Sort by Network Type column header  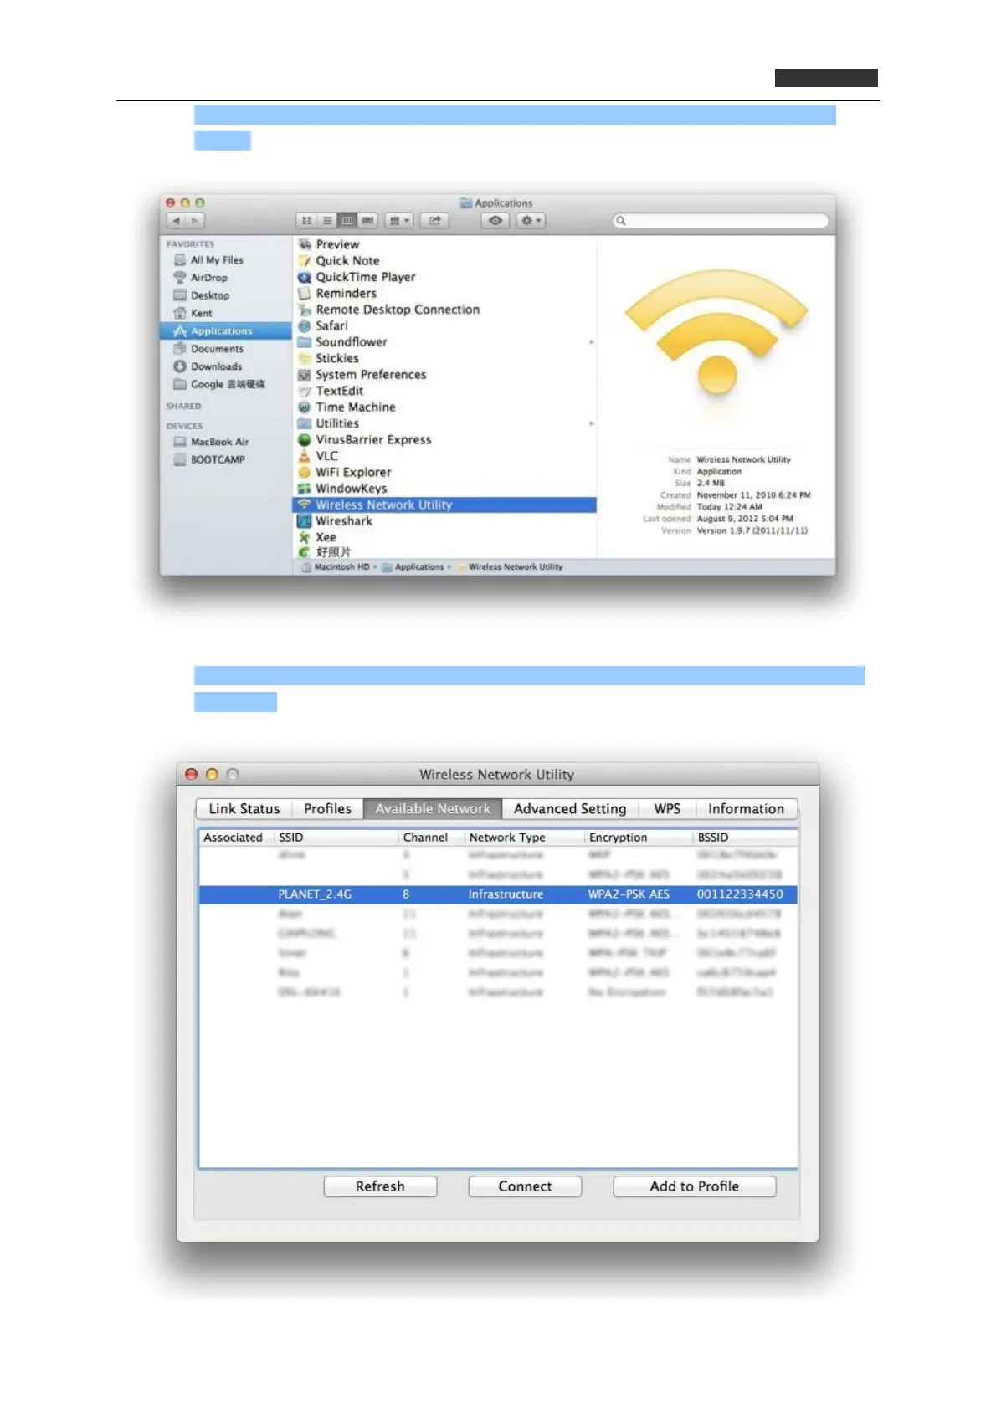525,838
